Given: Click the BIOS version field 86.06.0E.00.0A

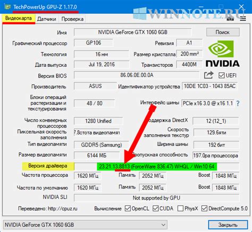Looking at the screenshot, I should click(x=137, y=75).
